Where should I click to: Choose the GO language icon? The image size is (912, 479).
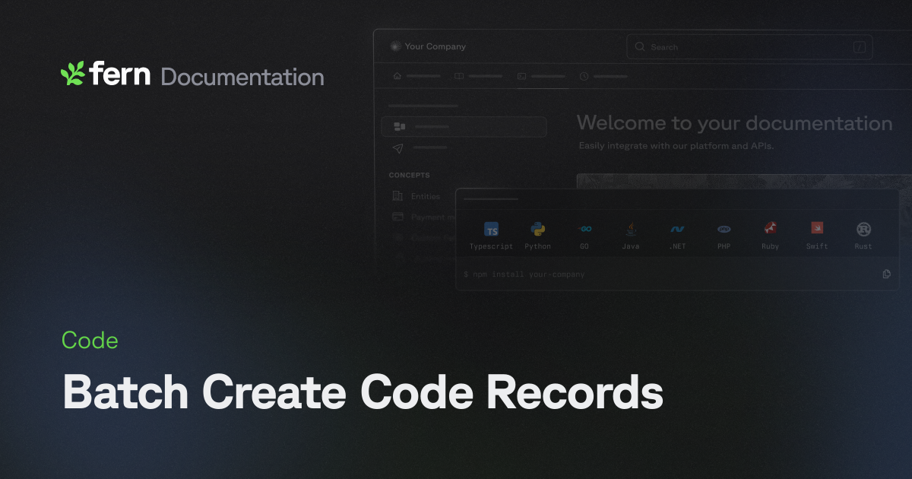[x=584, y=229]
